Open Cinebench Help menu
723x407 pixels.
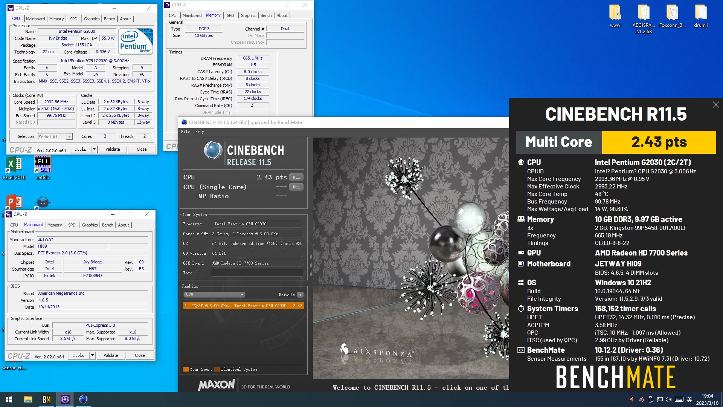tap(200, 132)
